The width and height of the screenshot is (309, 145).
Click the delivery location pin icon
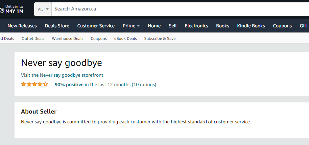2,11
